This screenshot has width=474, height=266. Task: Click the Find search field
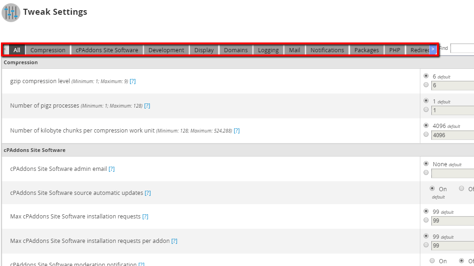coord(462,48)
